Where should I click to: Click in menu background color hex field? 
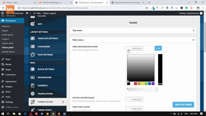coord(149,48)
